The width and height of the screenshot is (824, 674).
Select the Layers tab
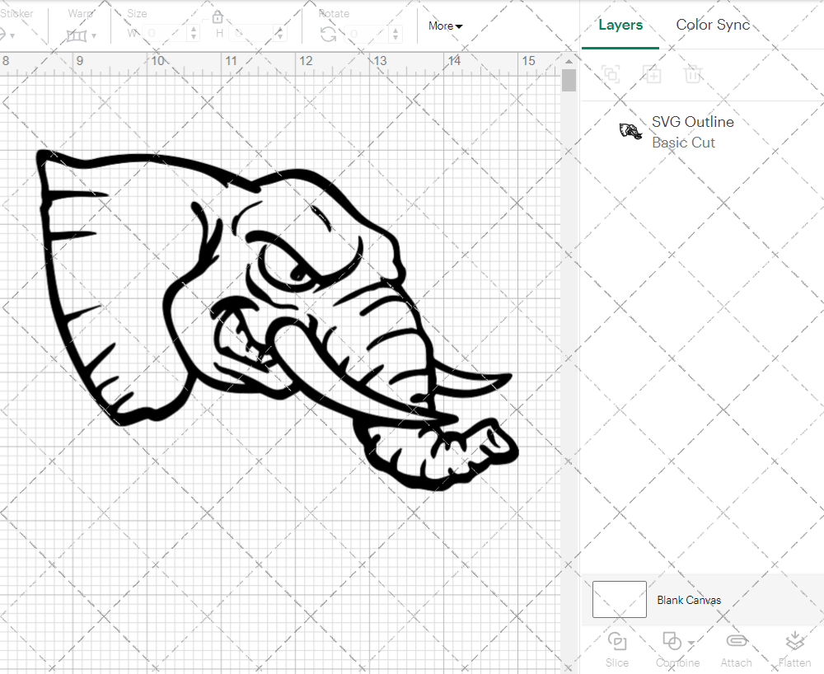pos(620,25)
